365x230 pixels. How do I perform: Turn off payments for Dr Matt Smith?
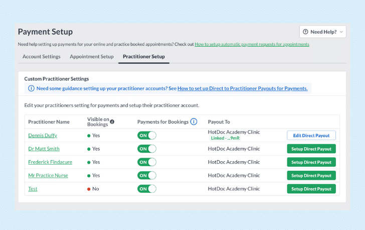click(146, 149)
